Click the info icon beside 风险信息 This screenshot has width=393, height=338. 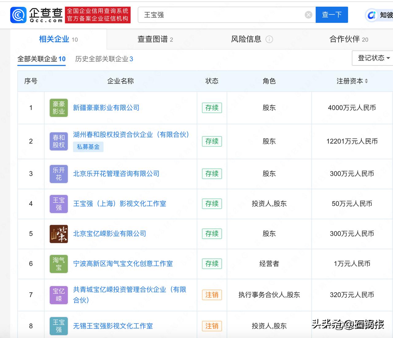269,39
